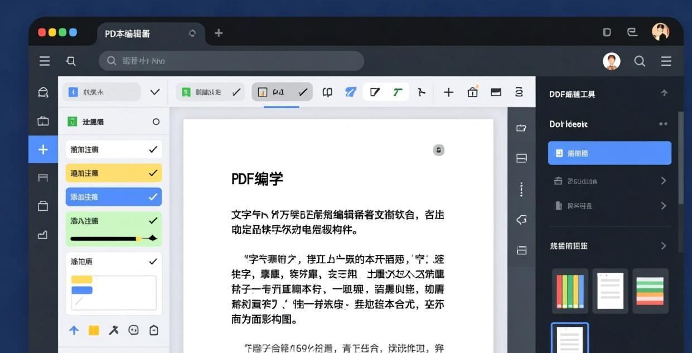Click the highlighted blue plus in the left sidebar

tap(43, 149)
